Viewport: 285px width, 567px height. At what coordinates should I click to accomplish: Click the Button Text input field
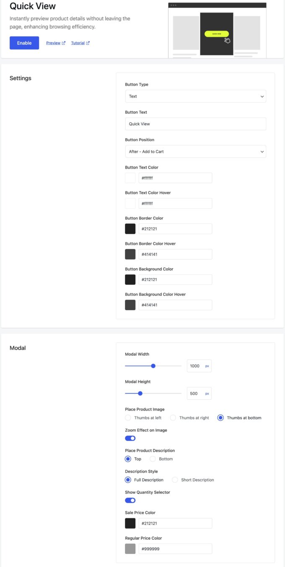(196, 124)
